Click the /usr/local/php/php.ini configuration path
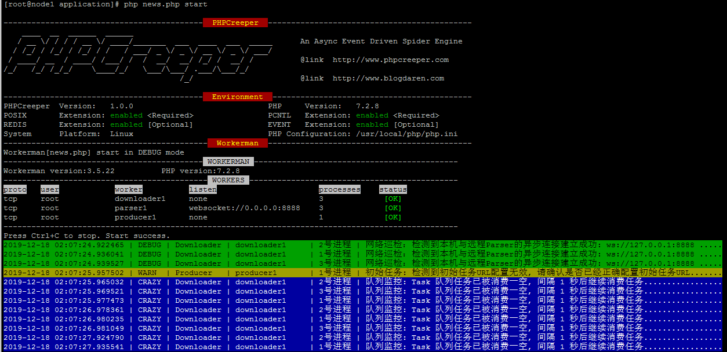 point(402,134)
